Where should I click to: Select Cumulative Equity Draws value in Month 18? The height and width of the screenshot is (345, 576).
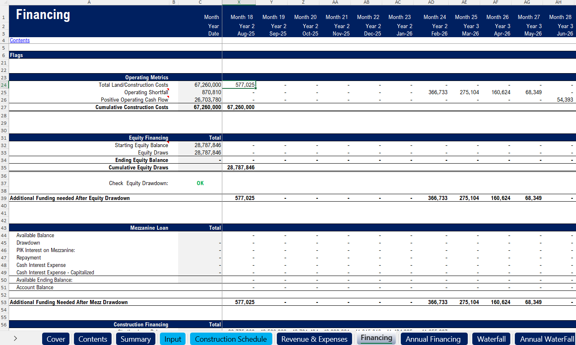[240, 168]
